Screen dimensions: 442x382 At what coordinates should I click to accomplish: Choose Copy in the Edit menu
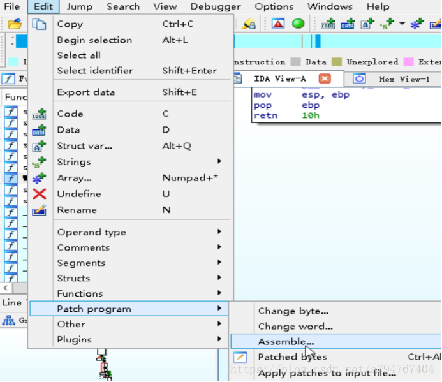pyautogui.click(x=70, y=24)
